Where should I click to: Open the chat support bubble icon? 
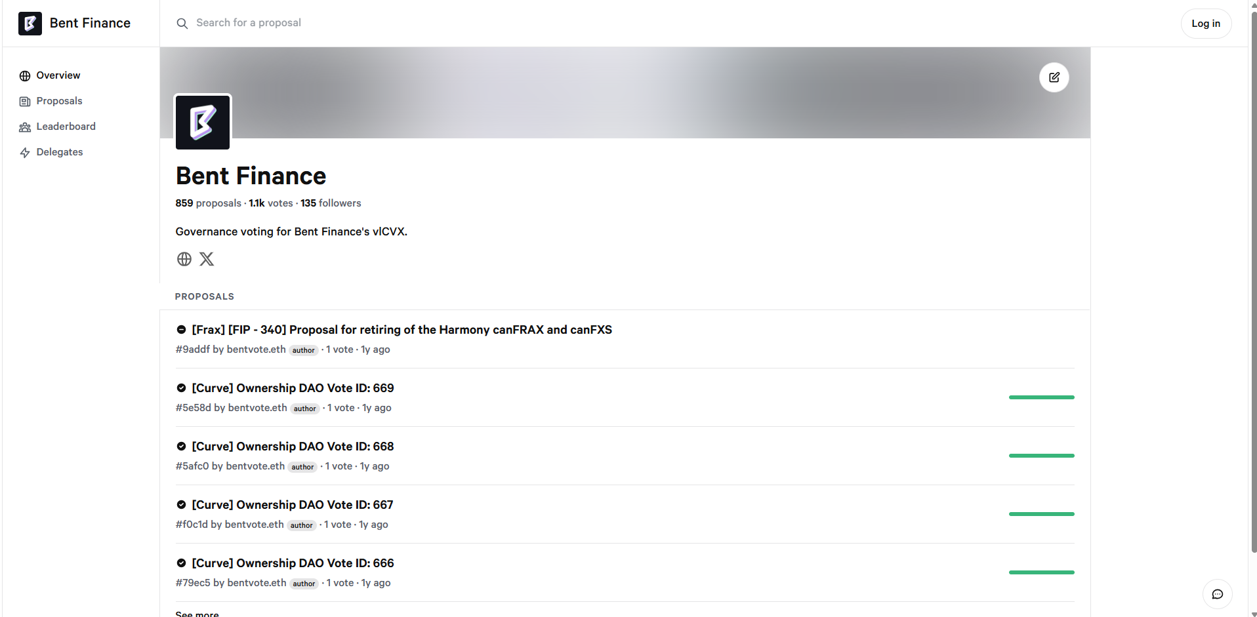coord(1218,595)
